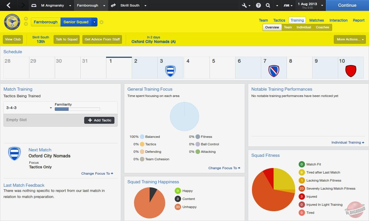Viewport: 369px width, 221px height.
Task: Open the Senior Squad dropdown
Action: 94,22
